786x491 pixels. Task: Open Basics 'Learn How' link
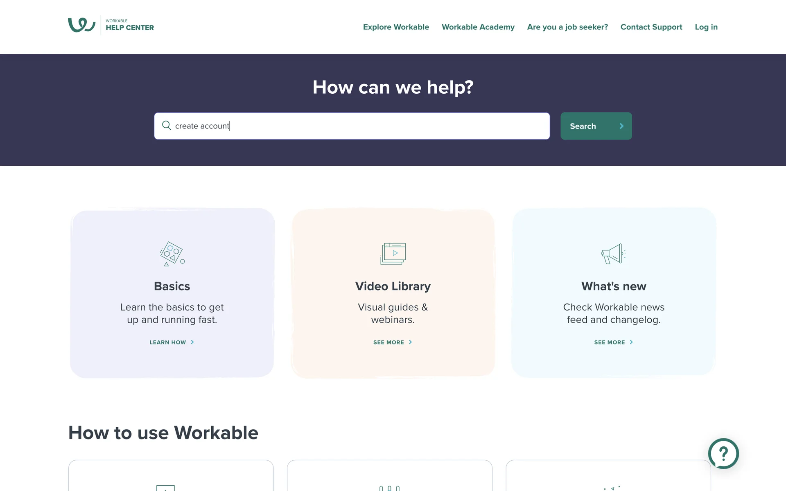click(x=168, y=342)
